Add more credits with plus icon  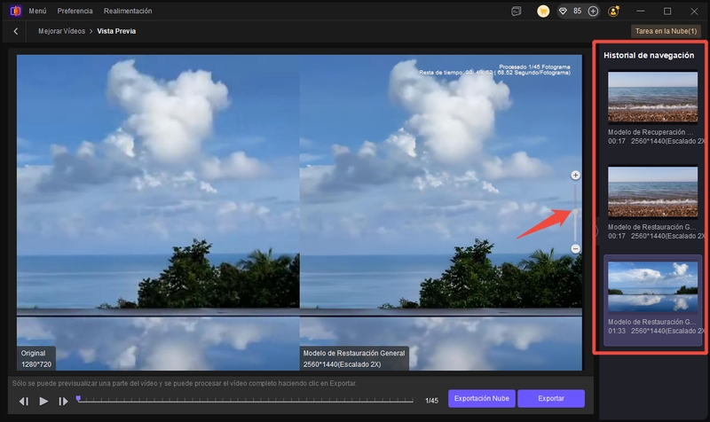(x=593, y=12)
